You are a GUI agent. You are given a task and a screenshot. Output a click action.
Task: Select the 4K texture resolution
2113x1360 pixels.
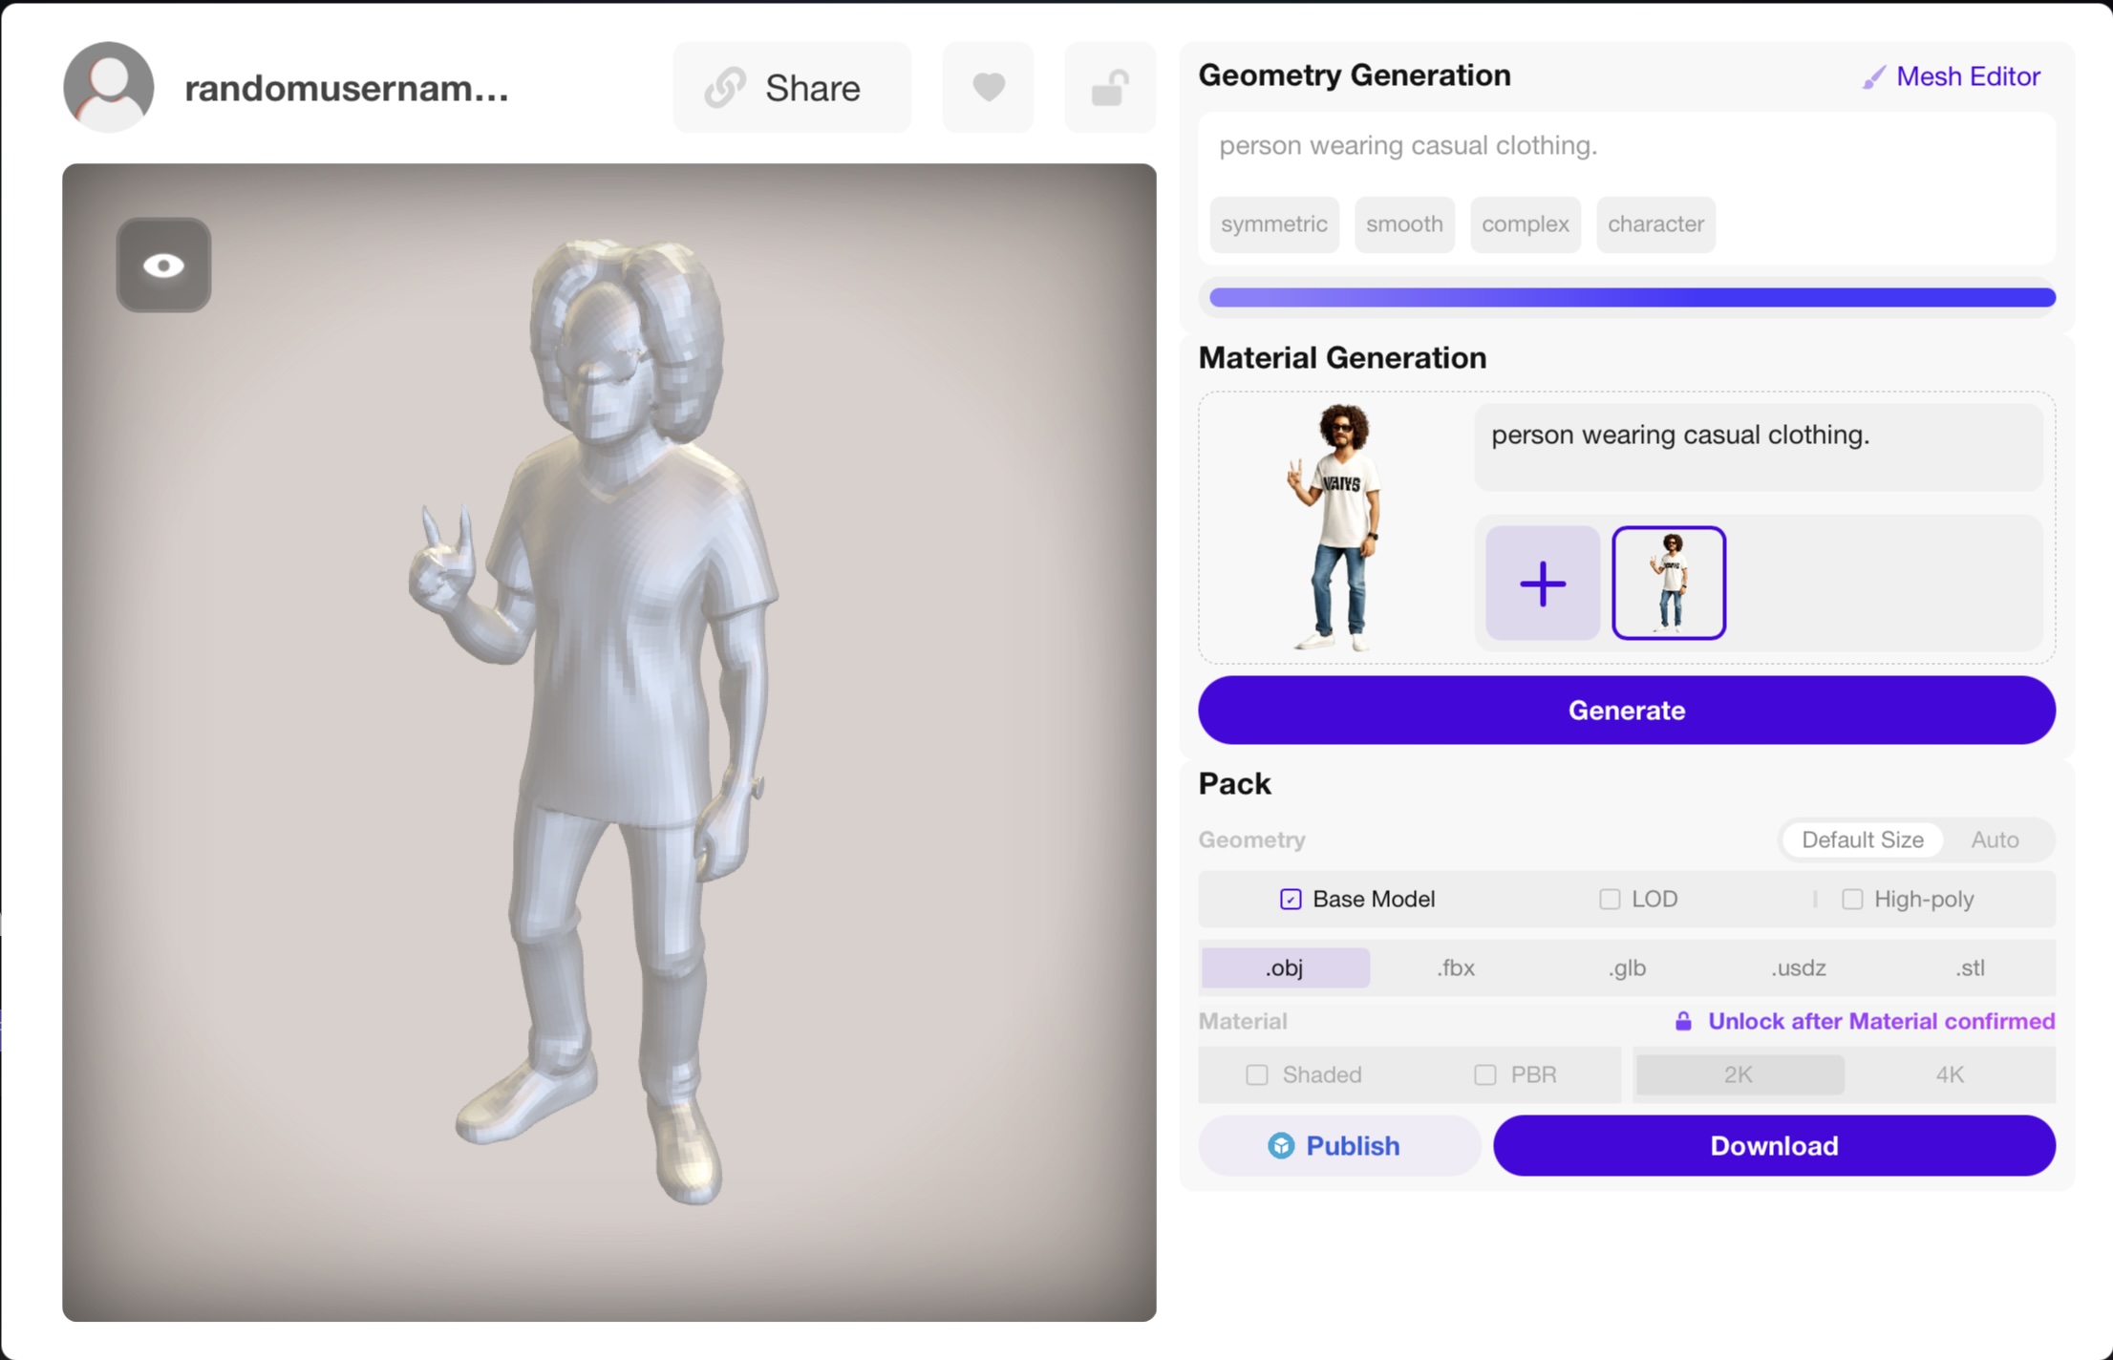click(1949, 1074)
